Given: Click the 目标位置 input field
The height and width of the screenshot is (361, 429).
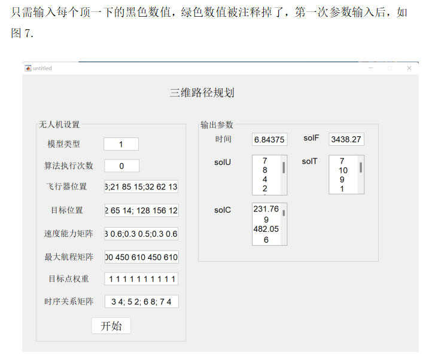Looking at the screenshot, I should point(141,210).
